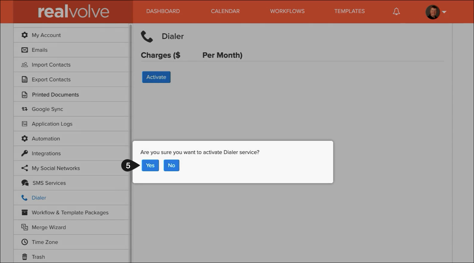
Task: Go to the Calendar tab
Action: pyautogui.click(x=225, y=11)
